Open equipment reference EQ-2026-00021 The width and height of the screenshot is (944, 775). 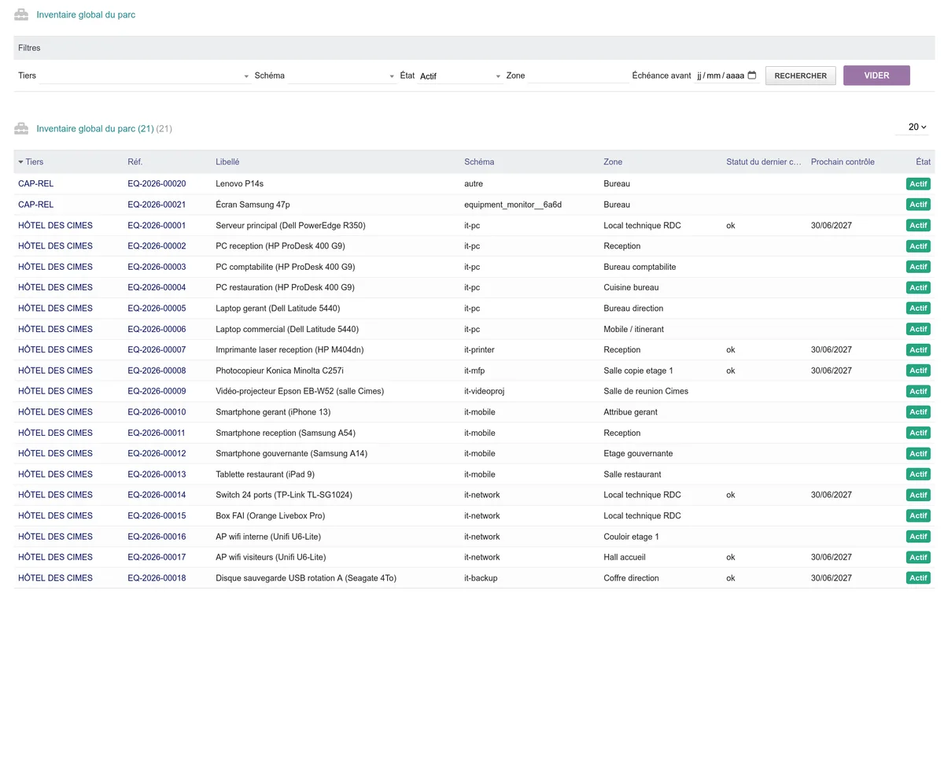[x=157, y=205]
